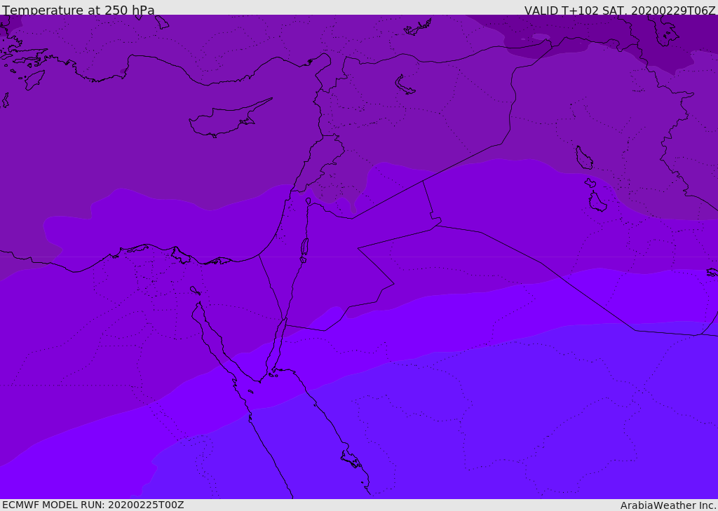
Task: Click the 'Temperature at 250 hPa' title
Action: [79, 10]
